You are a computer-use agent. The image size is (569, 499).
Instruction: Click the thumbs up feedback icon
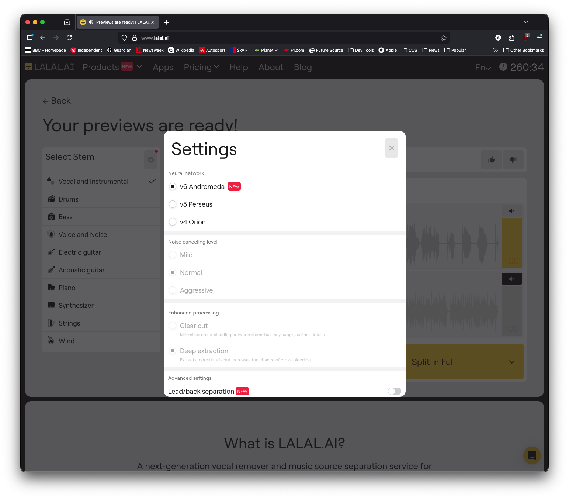tap(491, 160)
